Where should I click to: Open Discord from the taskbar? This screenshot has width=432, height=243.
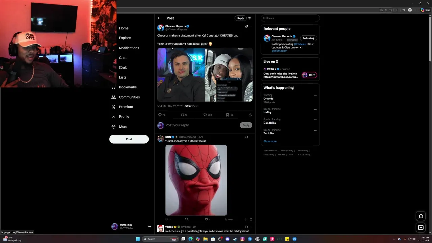pyautogui.click(x=227, y=239)
